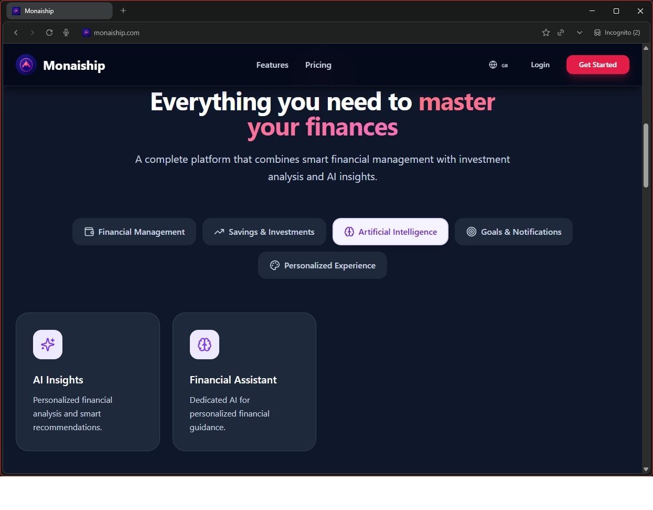Click the sparkle icon on AI Insights card
The height and width of the screenshot is (510, 653).
click(48, 345)
